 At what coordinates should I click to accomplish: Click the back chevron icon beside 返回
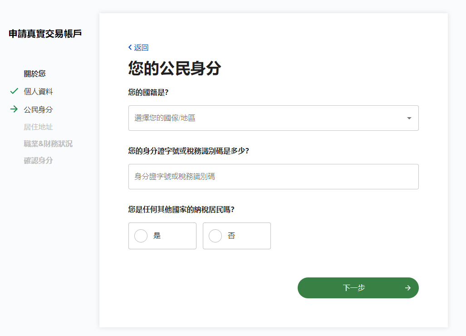pyautogui.click(x=130, y=47)
